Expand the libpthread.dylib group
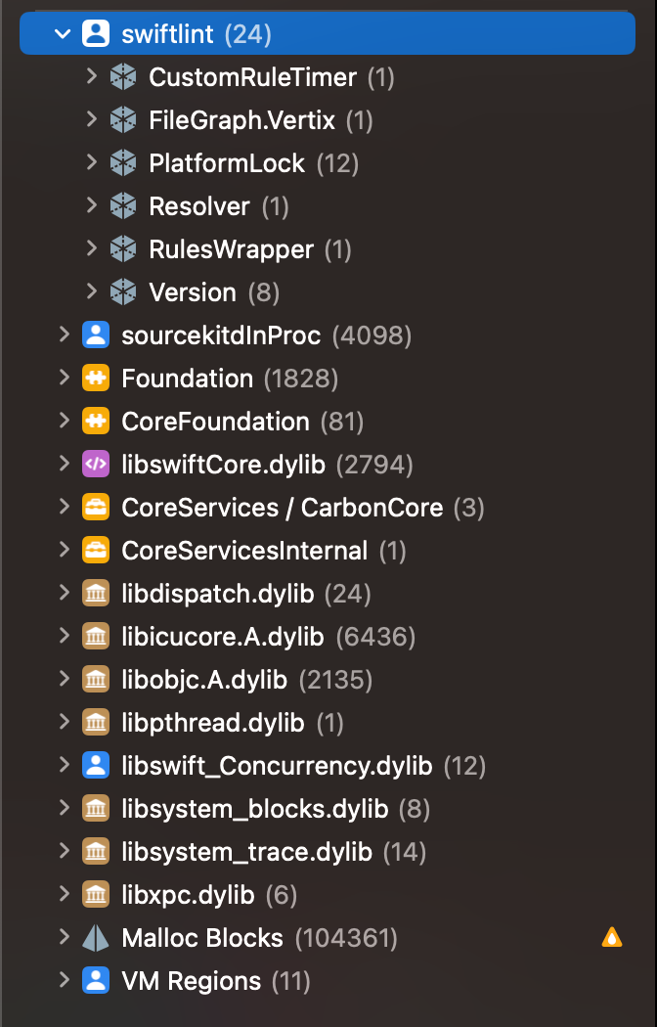Viewport: 657px width, 1027px height. [x=65, y=722]
